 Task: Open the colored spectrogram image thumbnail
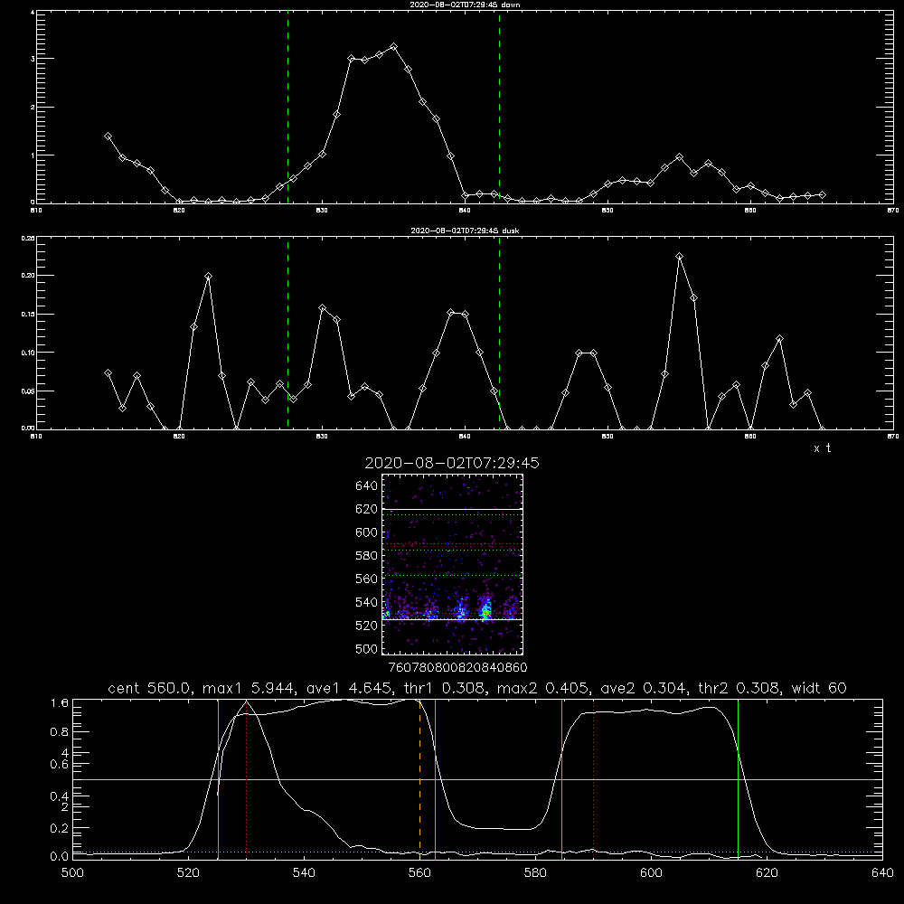pos(453,564)
